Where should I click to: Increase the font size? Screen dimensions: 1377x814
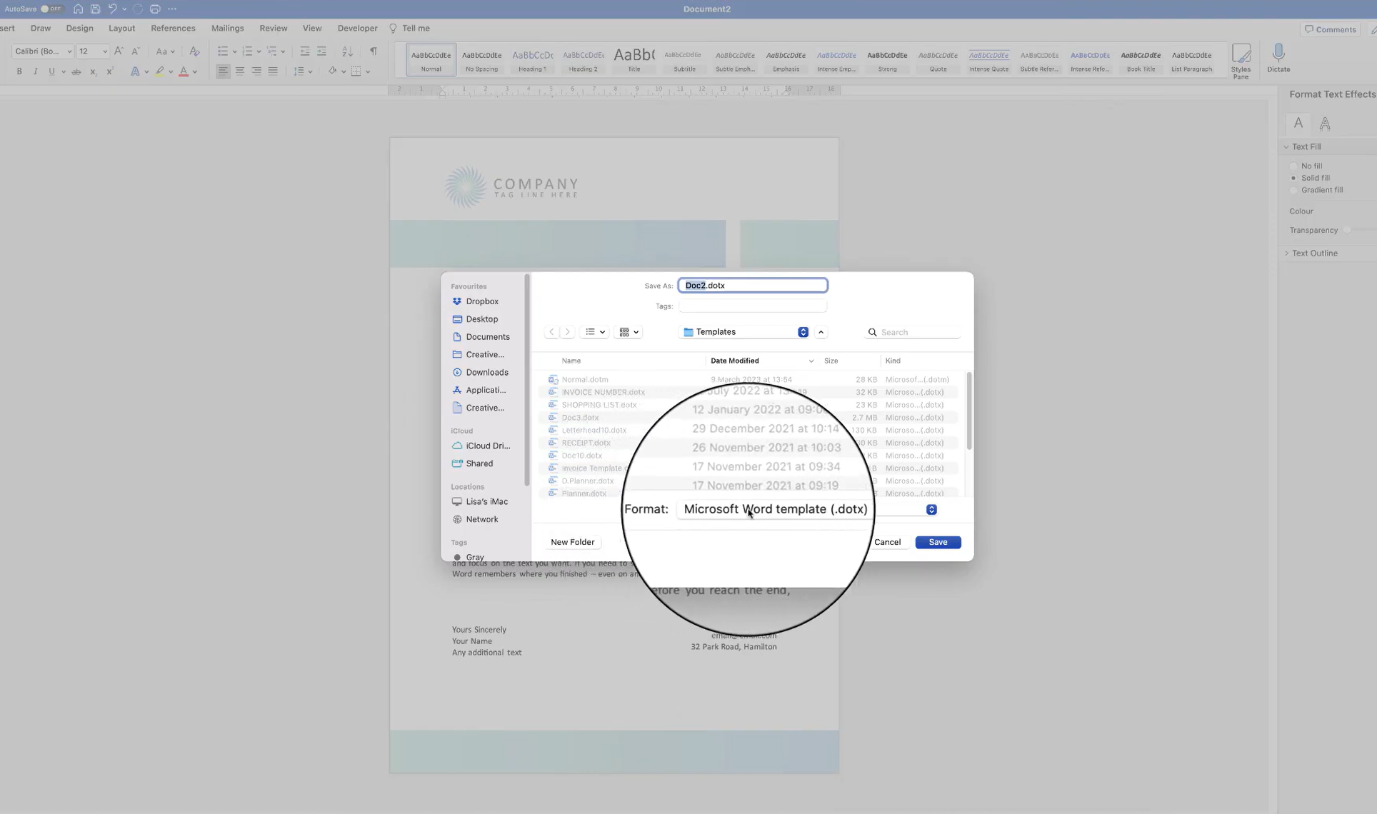pos(119,51)
